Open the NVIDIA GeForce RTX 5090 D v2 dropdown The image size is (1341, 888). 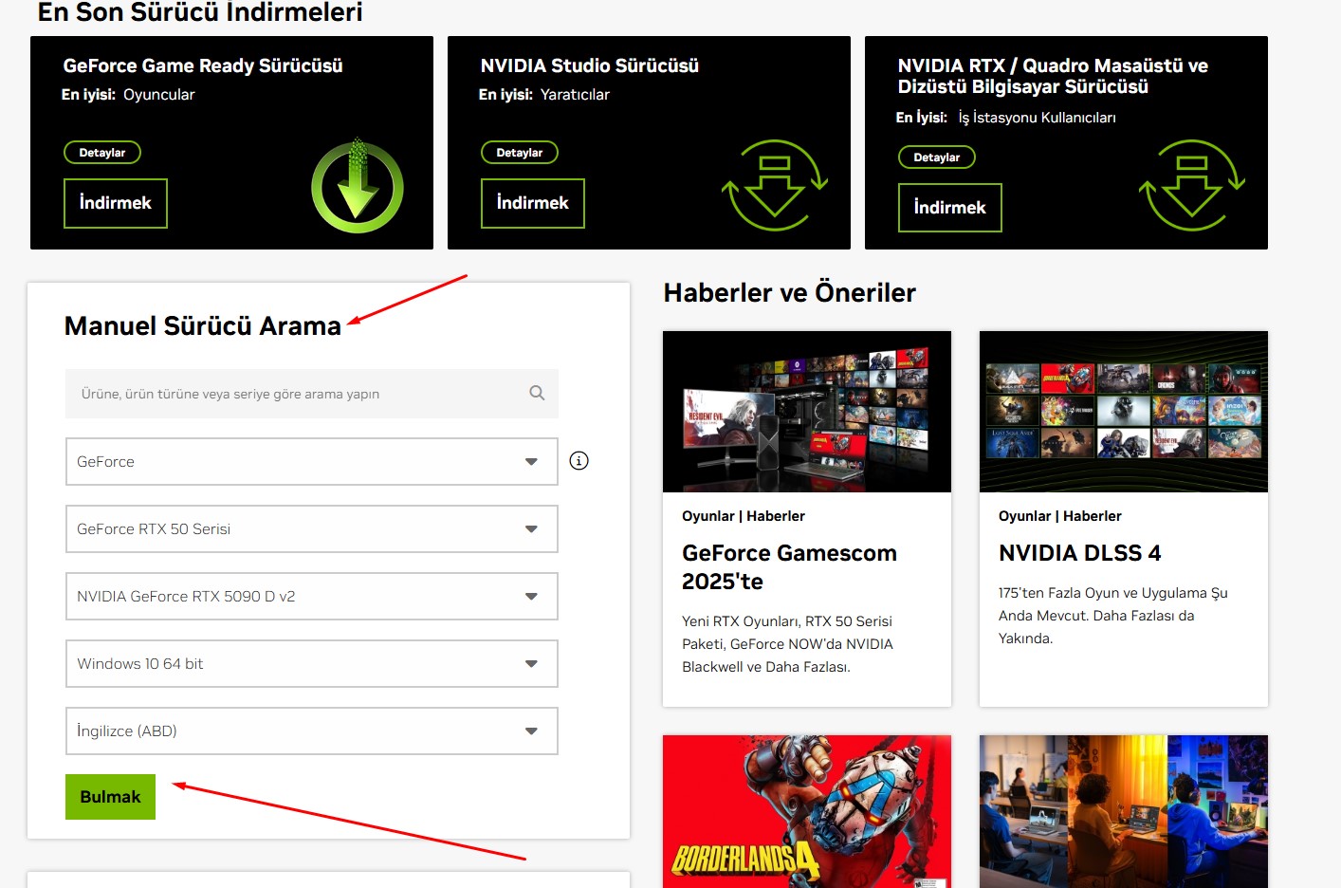pyautogui.click(x=311, y=597)
